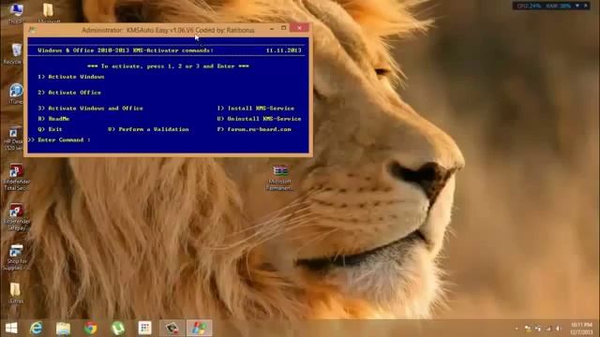Image resolution: width=600 pixels, height=337 pixels.
Task: Open File Explorer from the taskbar
Action: 63,328
